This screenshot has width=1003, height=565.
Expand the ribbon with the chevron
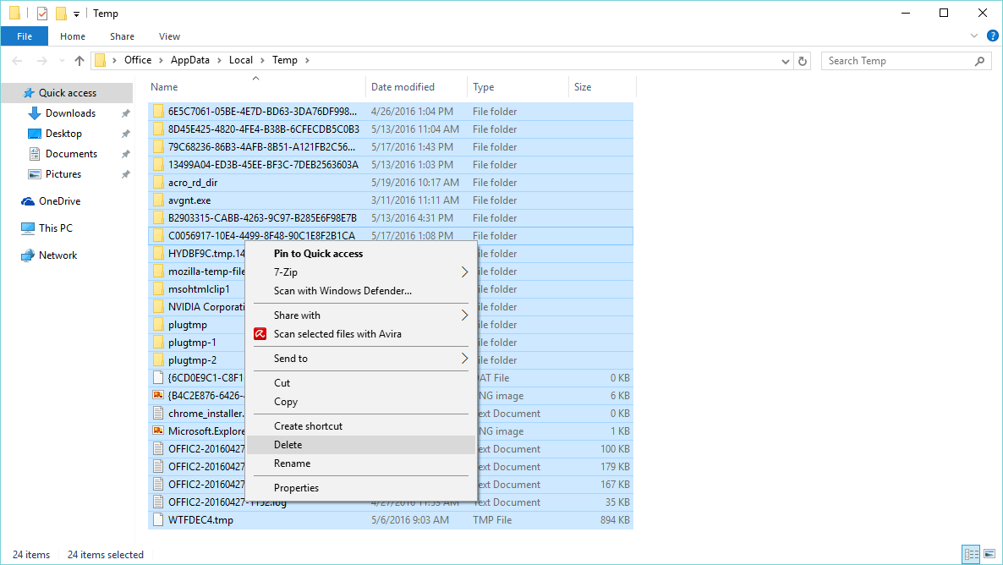[973, 36]
